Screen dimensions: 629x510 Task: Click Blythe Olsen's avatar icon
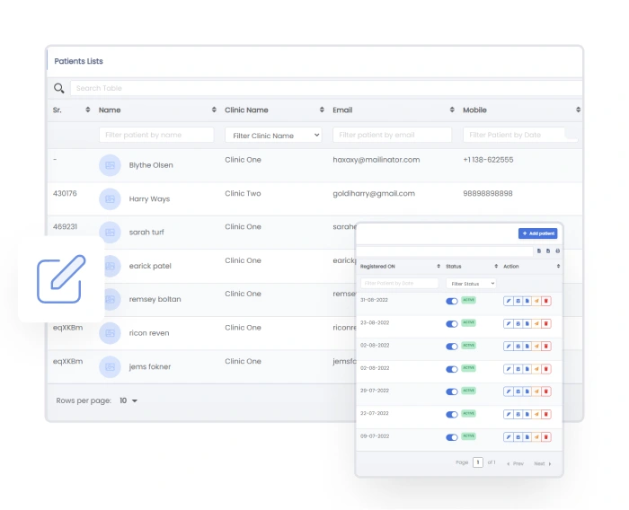click(110, 165)
